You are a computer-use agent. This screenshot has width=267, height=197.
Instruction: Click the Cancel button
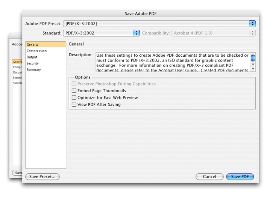pyautogui.click(x=209, y=177)
